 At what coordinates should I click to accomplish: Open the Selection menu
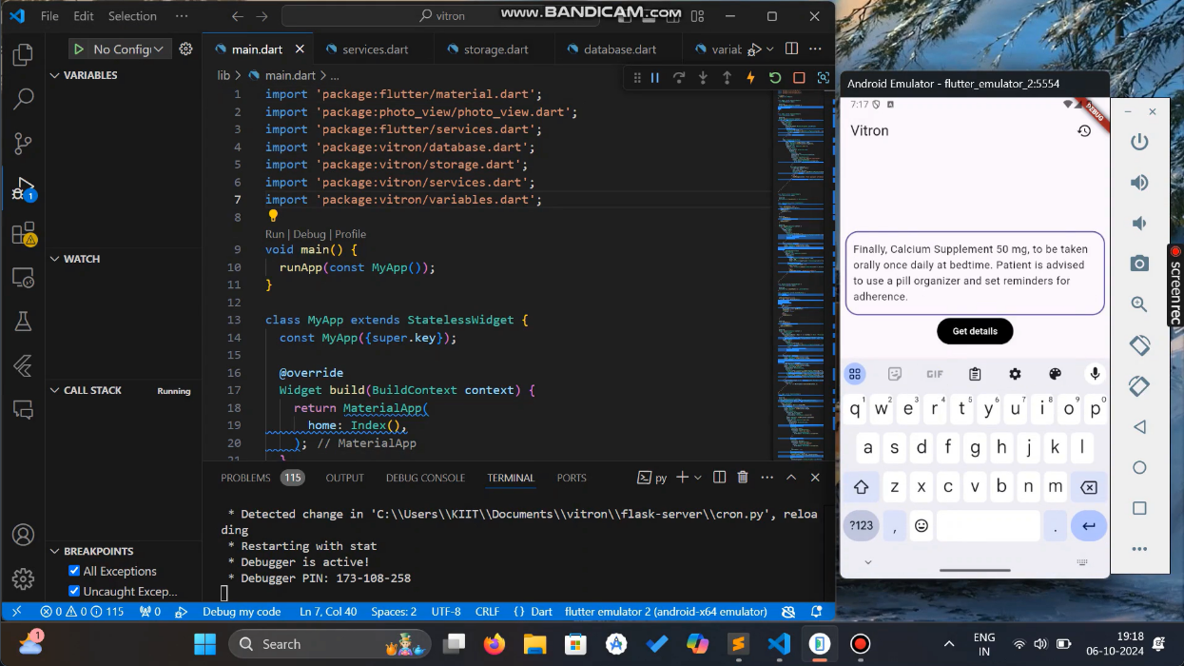coord(132,16)
